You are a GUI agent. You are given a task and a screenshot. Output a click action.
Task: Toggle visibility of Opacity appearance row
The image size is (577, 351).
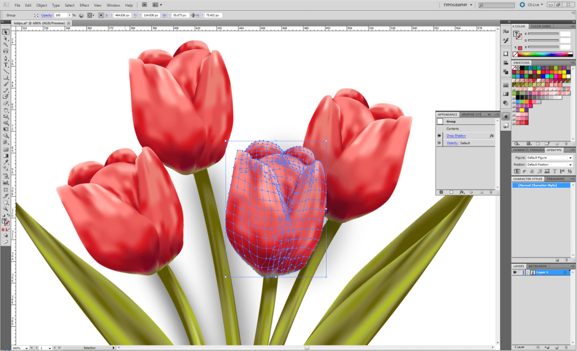(x=439, y=143)
